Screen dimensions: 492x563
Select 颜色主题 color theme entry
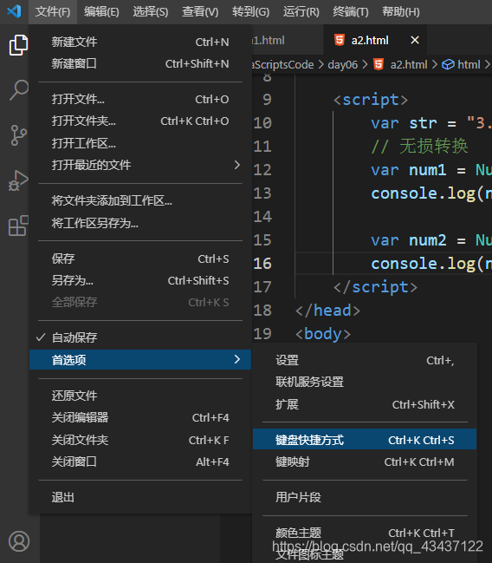[x=365, y=533]
